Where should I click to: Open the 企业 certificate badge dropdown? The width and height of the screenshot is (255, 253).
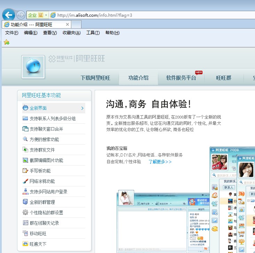point(38,15)
